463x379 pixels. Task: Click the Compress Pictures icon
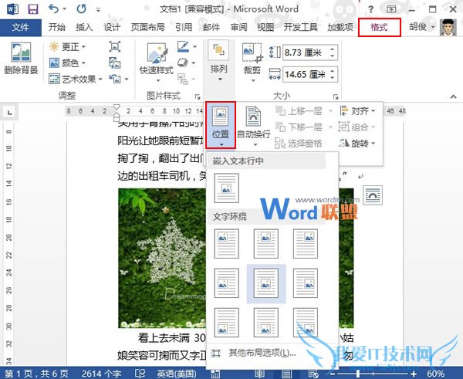click(114, 46)
